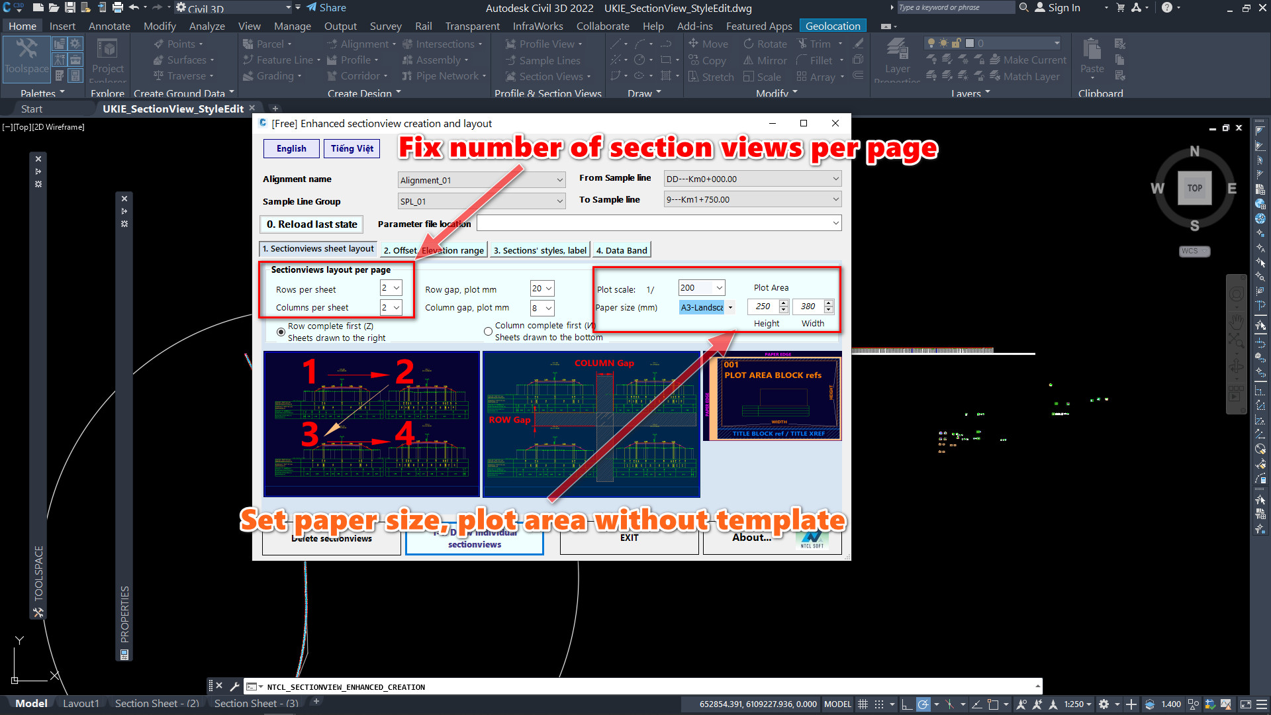This screenshot has height=715, width=1271.
Task: Click the Save icon in quick access toolbar
Action: (x=70, y=8)
